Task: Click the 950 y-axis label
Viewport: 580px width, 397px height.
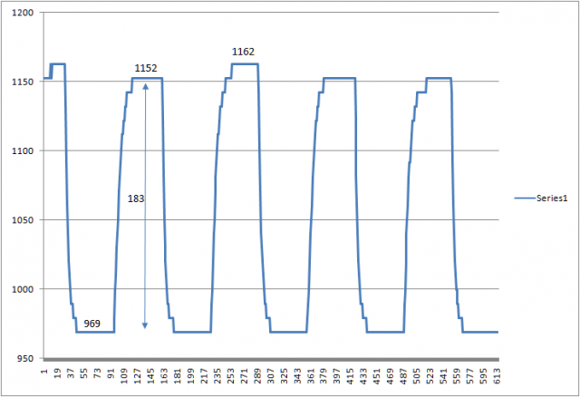Action: click(26, 359)
